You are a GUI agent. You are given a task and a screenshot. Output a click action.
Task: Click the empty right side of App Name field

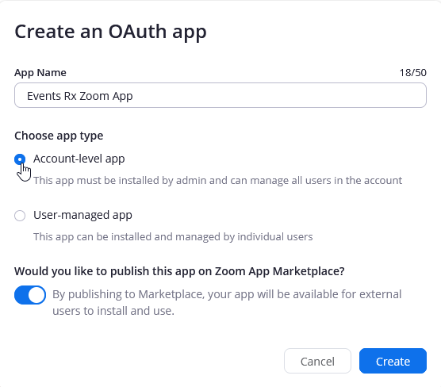[x=282, y=95]
